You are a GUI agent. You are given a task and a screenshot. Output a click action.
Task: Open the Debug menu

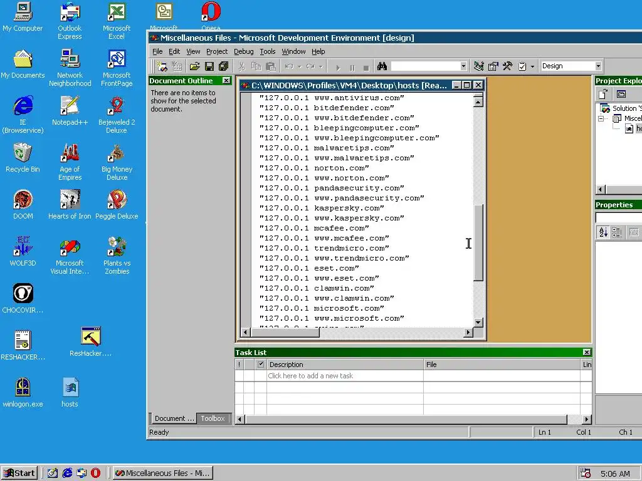[x=244, y=51]
